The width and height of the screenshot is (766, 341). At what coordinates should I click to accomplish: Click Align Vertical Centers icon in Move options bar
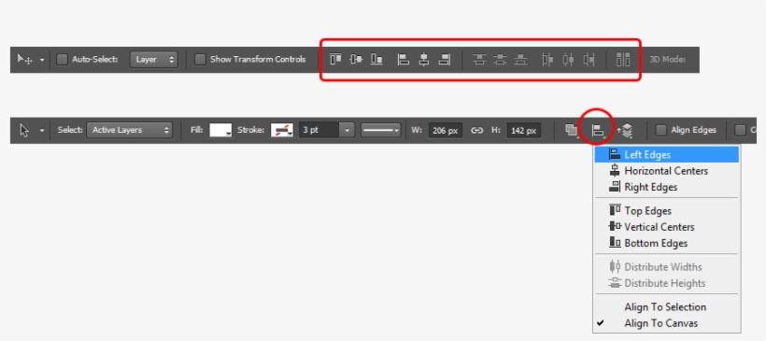356,60
